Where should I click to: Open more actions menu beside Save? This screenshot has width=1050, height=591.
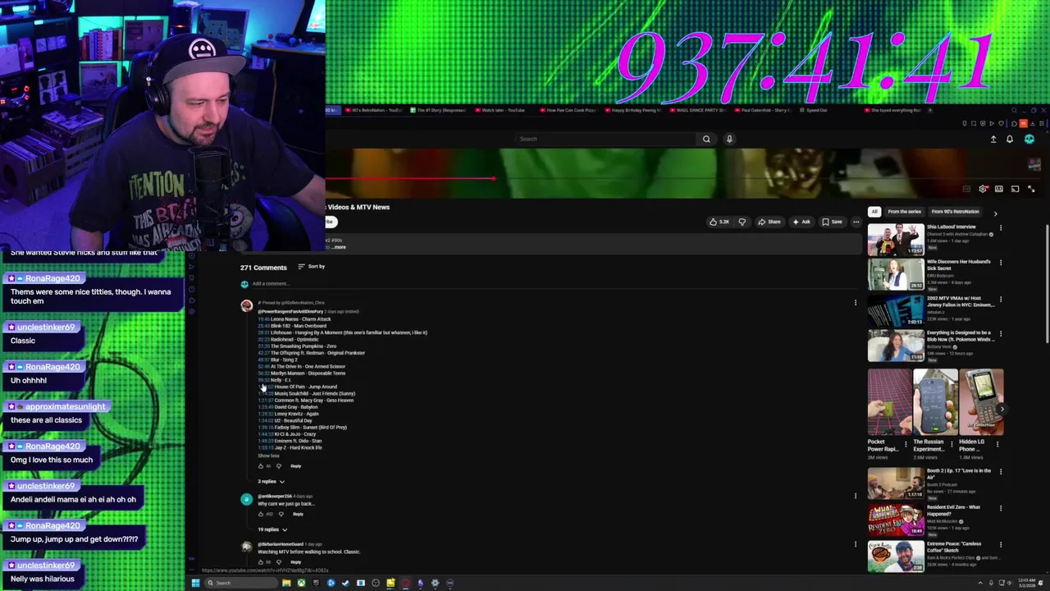coord(856,222)
